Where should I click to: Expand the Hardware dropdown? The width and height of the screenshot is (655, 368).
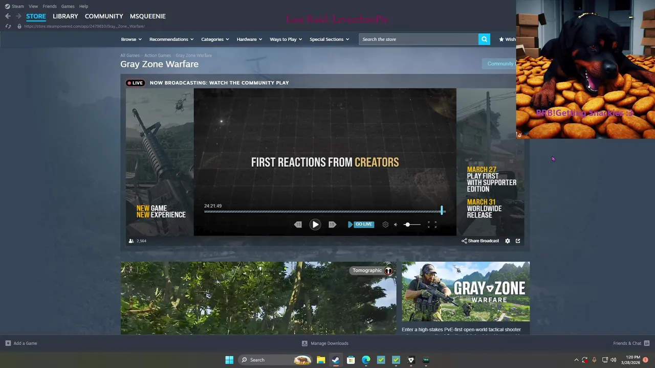pyautogui.click(x=249, y=39)
